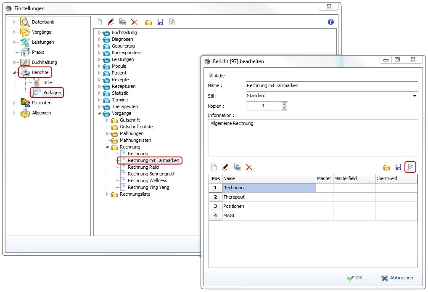Image resolution: width=428 pixels, height=292 pixels.
Task: Open the blue info icon in Einstellungen
Action: (x=330, y=22)
